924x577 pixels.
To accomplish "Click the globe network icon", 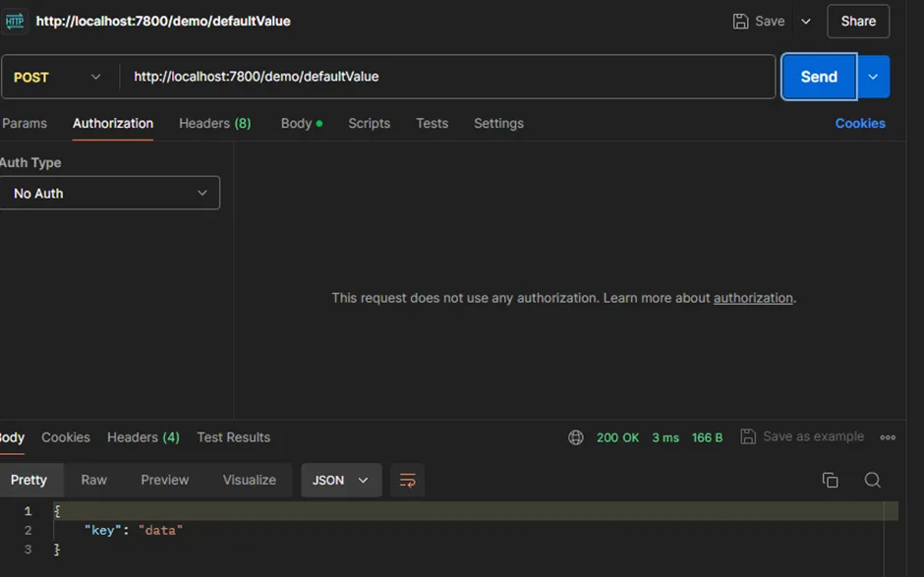I will click(576, 437).
